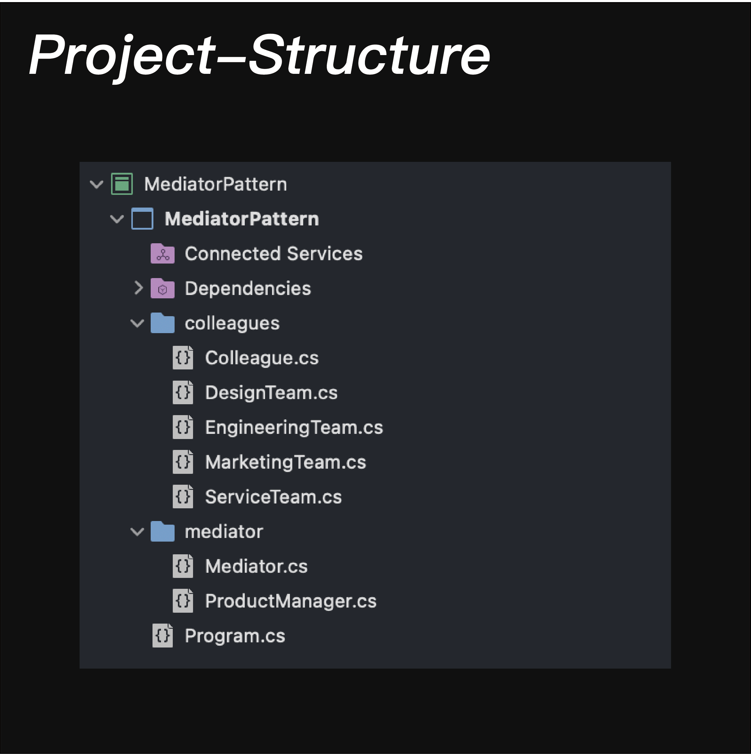This screenshot has width=751, height=754.
Task: Click the colleagues folder icon
Action: point(162,323)
